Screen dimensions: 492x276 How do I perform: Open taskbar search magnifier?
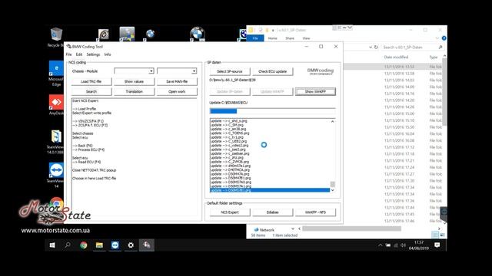coord(68,245)
